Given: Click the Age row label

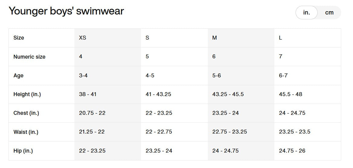Looking at the screenshot, I should 18,76.
